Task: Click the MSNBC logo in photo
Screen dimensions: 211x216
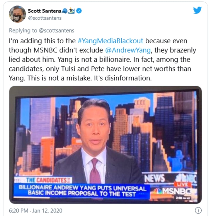Action: 174,191
